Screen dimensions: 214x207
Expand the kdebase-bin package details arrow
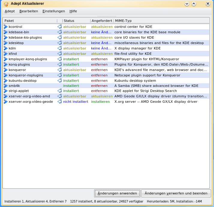(6, 32)
